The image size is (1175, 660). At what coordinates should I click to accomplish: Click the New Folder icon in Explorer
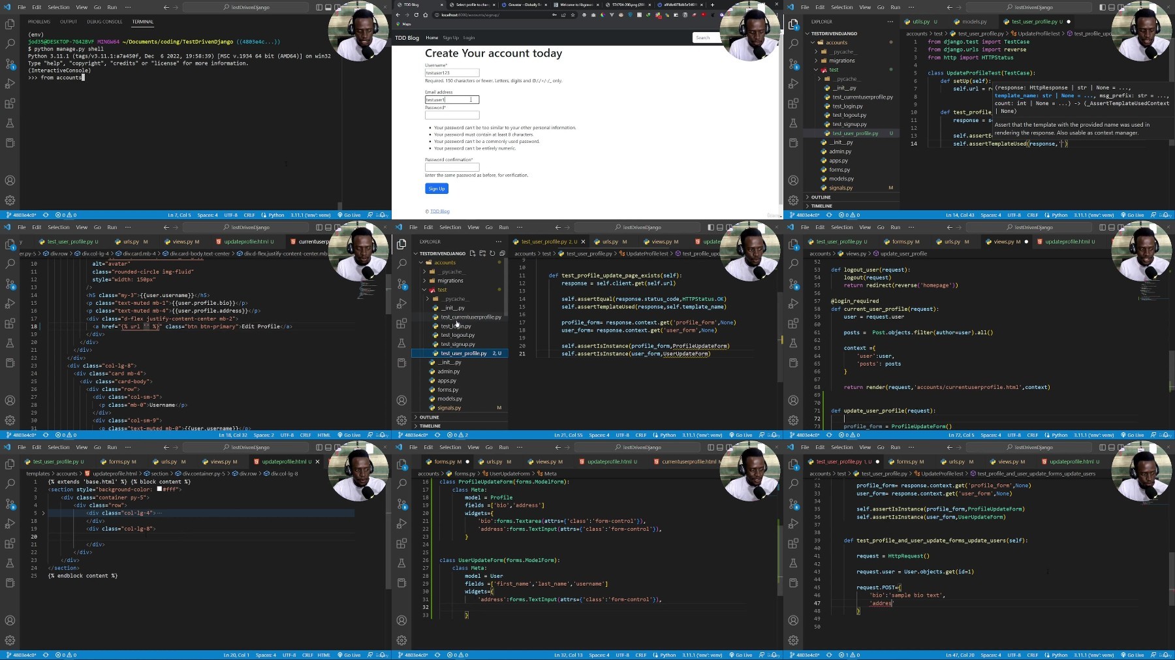(x=482, y=253)
